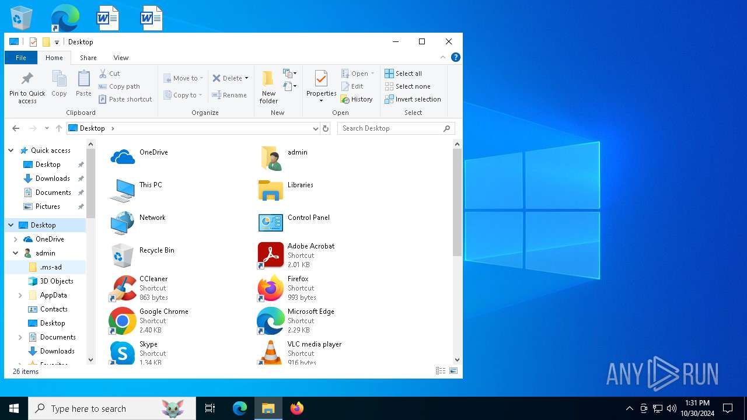Screen dimensions: 747x420
Task: Go back with the Back arrow
Action: pyautogui.click(x=16, y=128)
